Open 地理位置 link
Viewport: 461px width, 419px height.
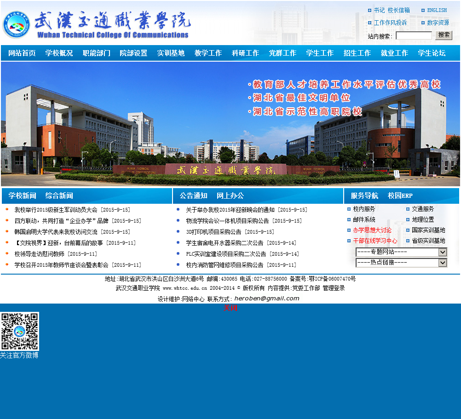pyautogui.click(x=423, y=219)
